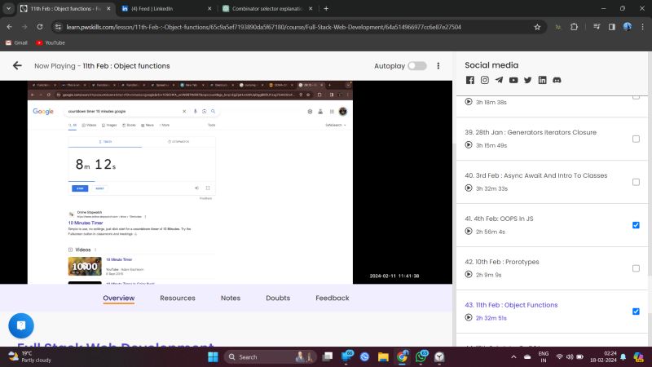652x367 pixels.
Task: Open the Telegram social media icon
Action: (499, 80)
